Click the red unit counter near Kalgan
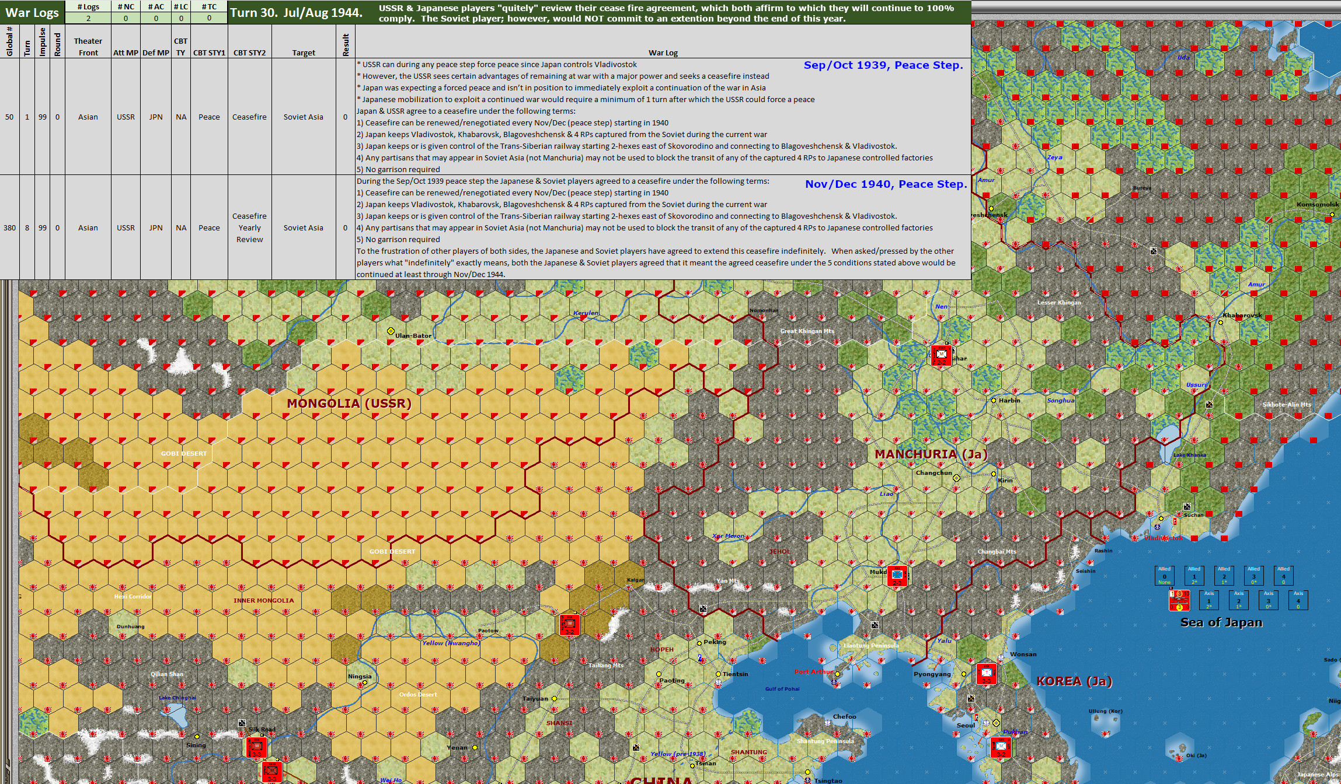The width and height of the screenshot is (1341, 784). coord(569,625)
